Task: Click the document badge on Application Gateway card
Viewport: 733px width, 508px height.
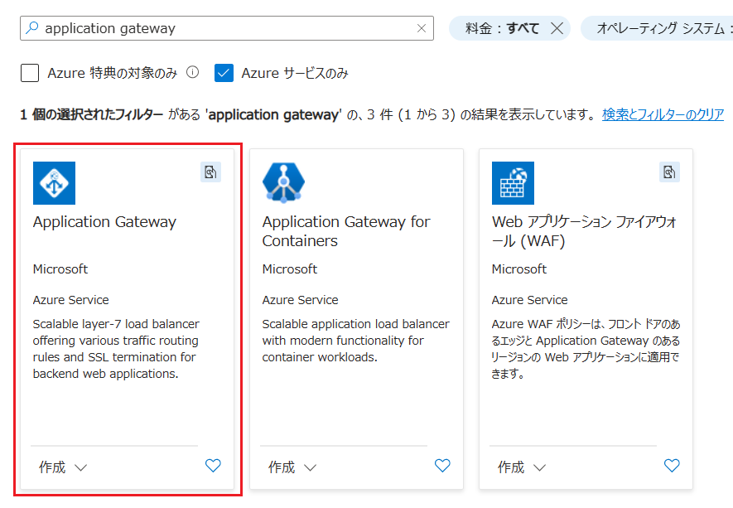Action: point(211,172)
